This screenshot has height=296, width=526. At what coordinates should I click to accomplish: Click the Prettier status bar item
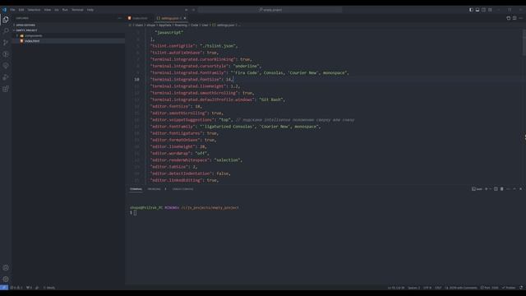click(509, 288)
